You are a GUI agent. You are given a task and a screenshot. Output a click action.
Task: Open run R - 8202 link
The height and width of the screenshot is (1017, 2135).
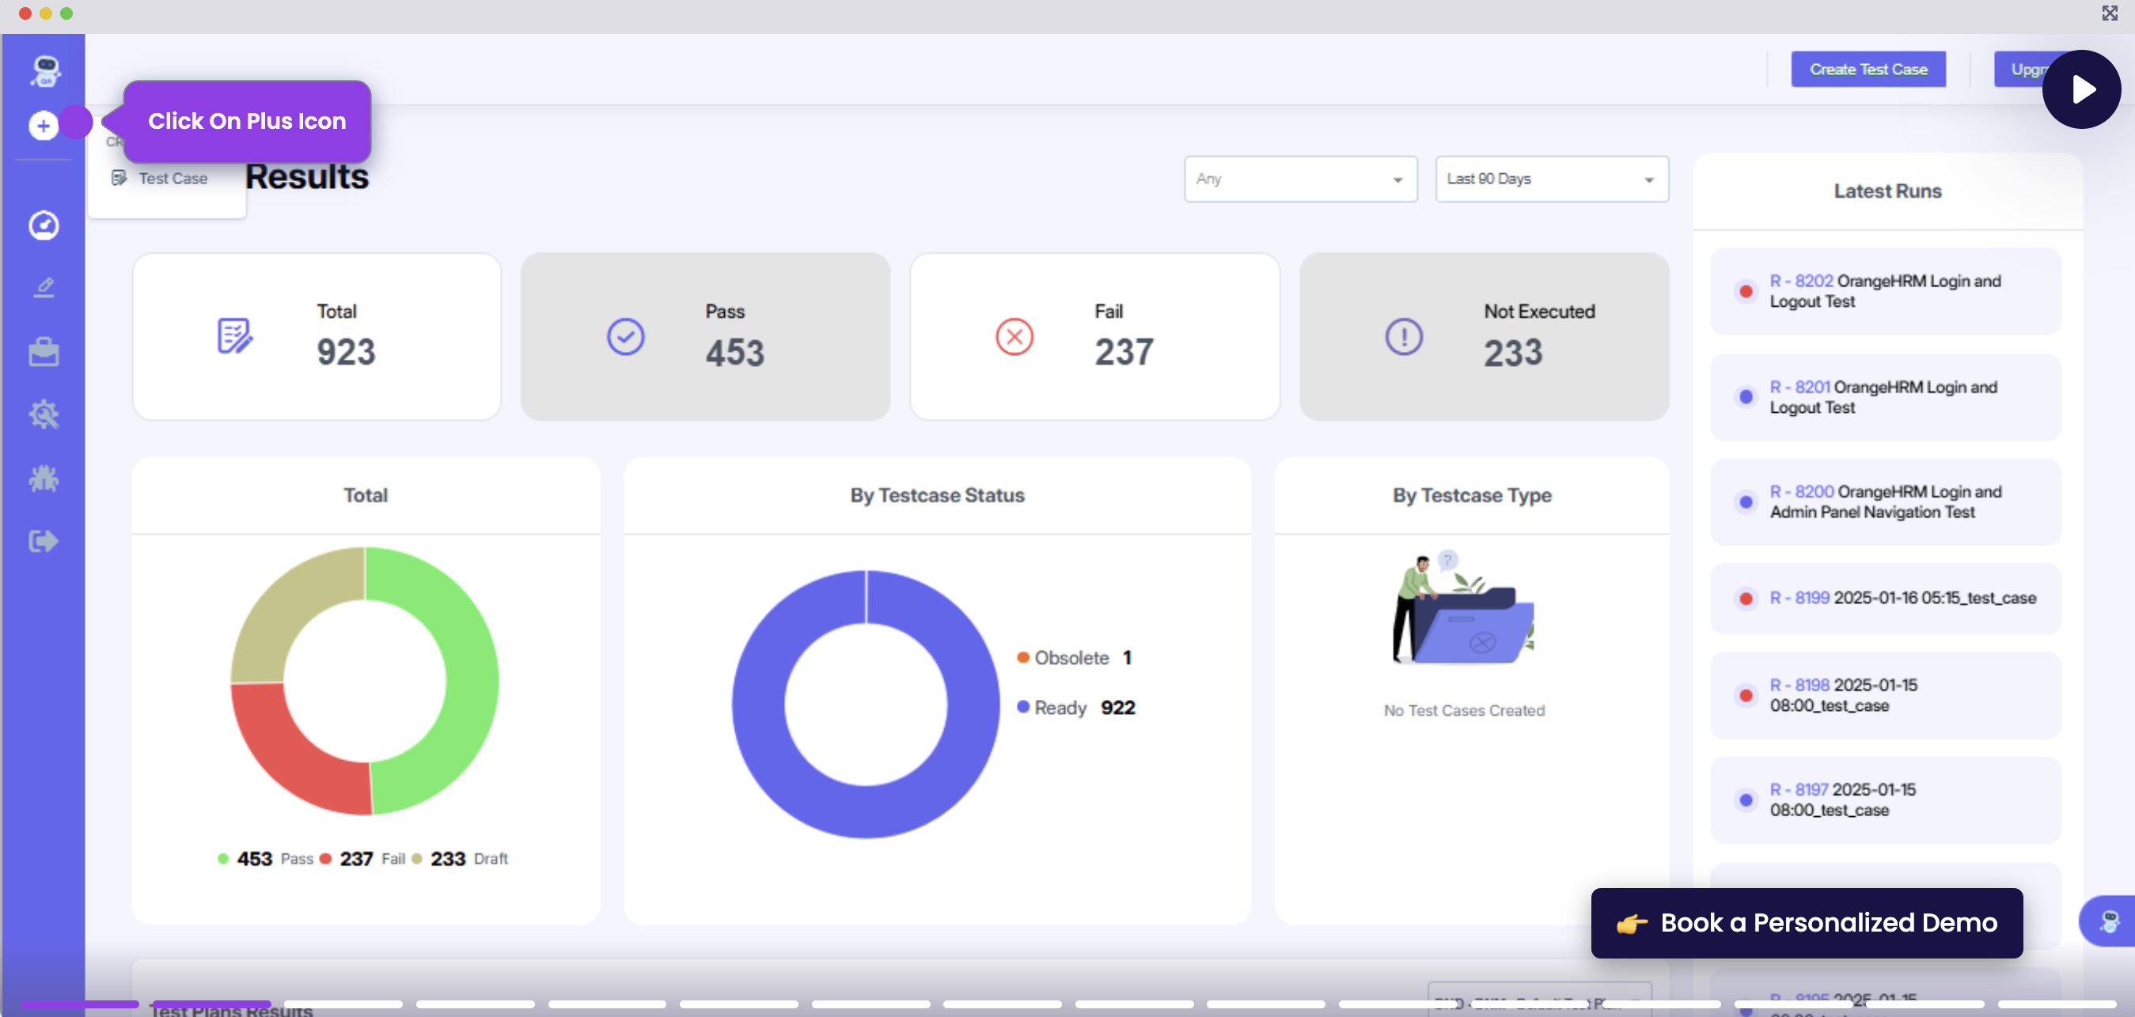(1800, 281)
